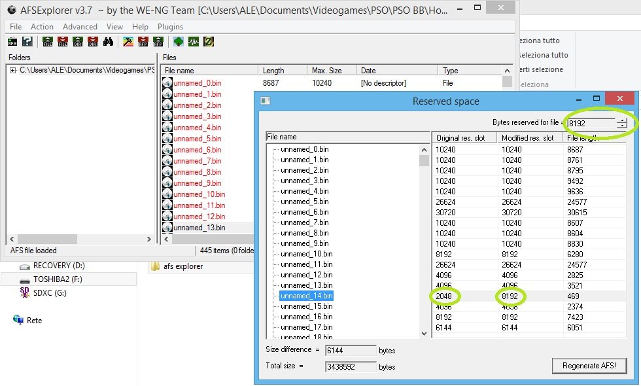Image resolution: width=641 pixels, height=386 pixels.
Task: Click the soccer ball AFSExplorer title icon
Action: coord(12,9)
